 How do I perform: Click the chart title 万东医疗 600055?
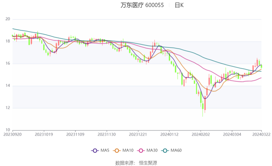coord(142,5)
